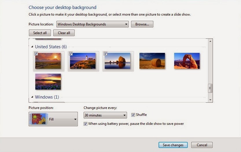Click the scrollbar up arrow
The height and width of the screenshot is (152, 241).
point(210,41)
